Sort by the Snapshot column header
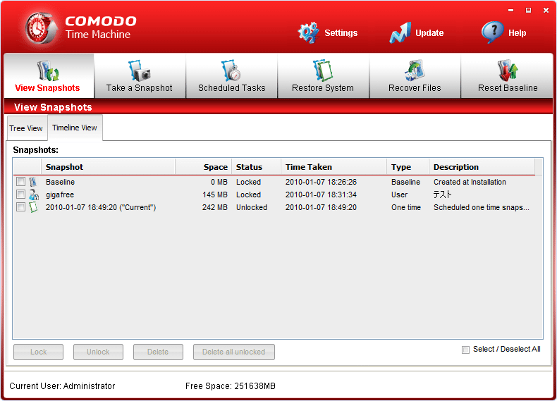Image resolution: width=557 pixels, height=401 pixels. click(x=109, y=167)
